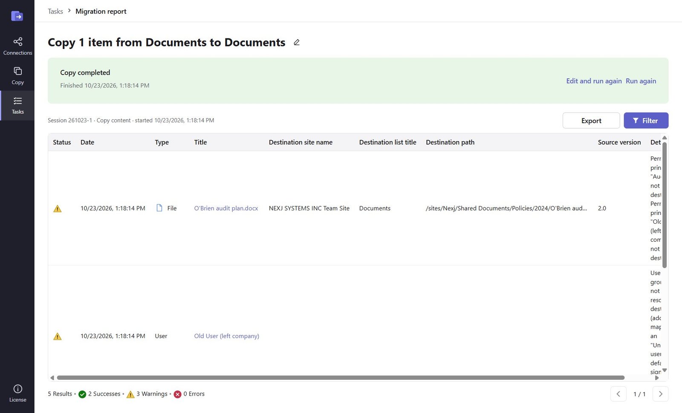682x413 pixels.
Task: Click the scroll left arrow of the table
Action: pyautogui.click(x=52, y=378)
